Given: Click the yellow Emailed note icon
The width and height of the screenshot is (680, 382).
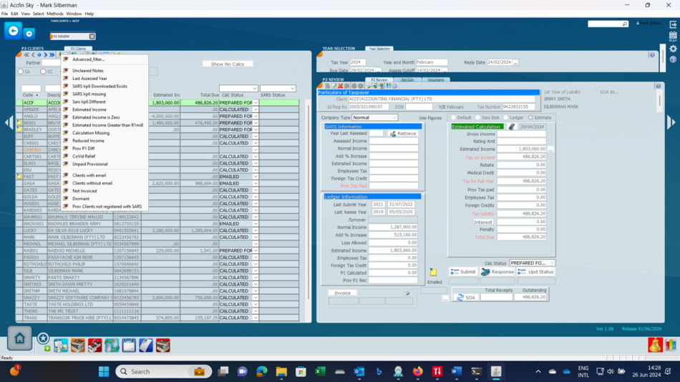Looking at the screenshot, I should click(x=433, y=273).
